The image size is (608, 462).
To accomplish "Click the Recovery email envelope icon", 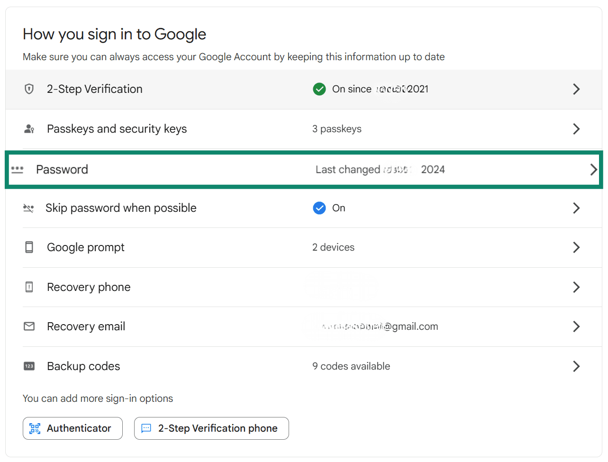I will (29, 326).
